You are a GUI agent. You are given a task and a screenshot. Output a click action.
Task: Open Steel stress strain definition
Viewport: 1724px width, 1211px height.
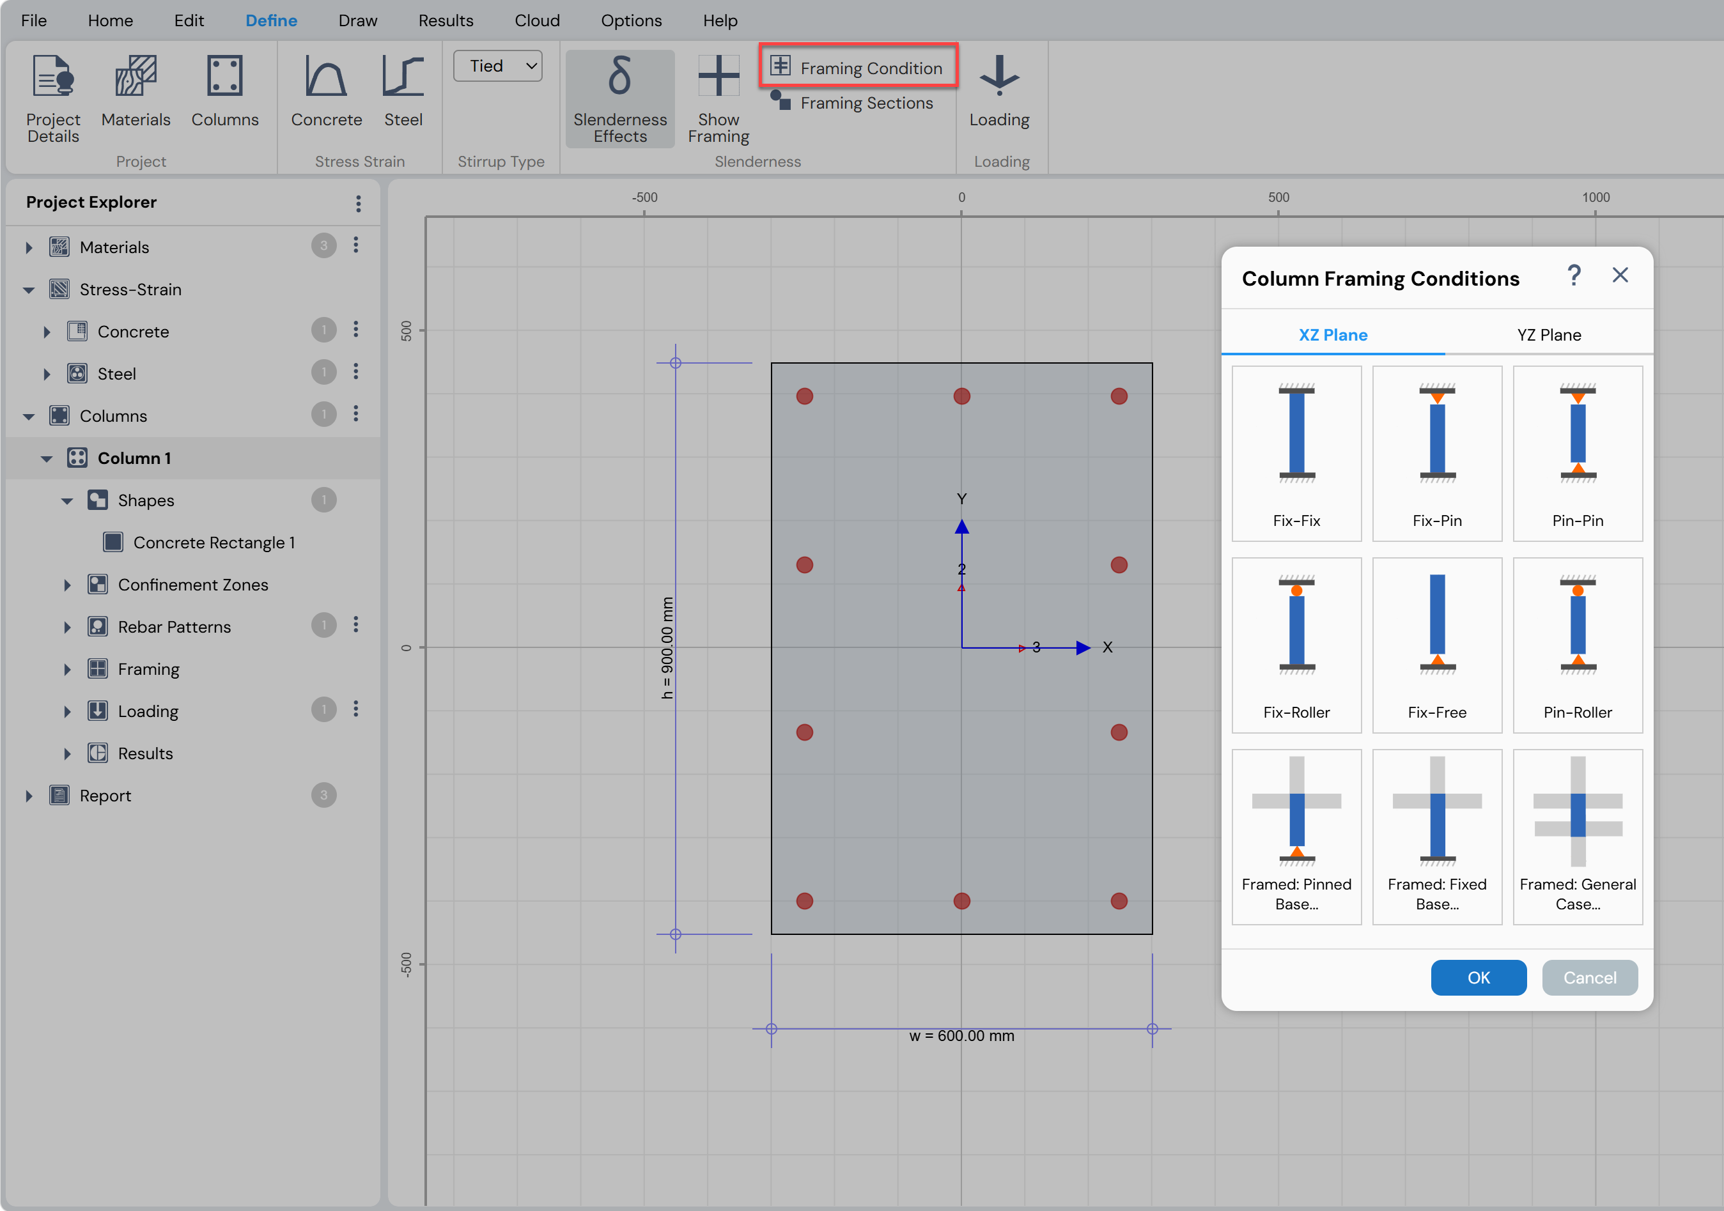pyautogui.click(x=403, y=91)
